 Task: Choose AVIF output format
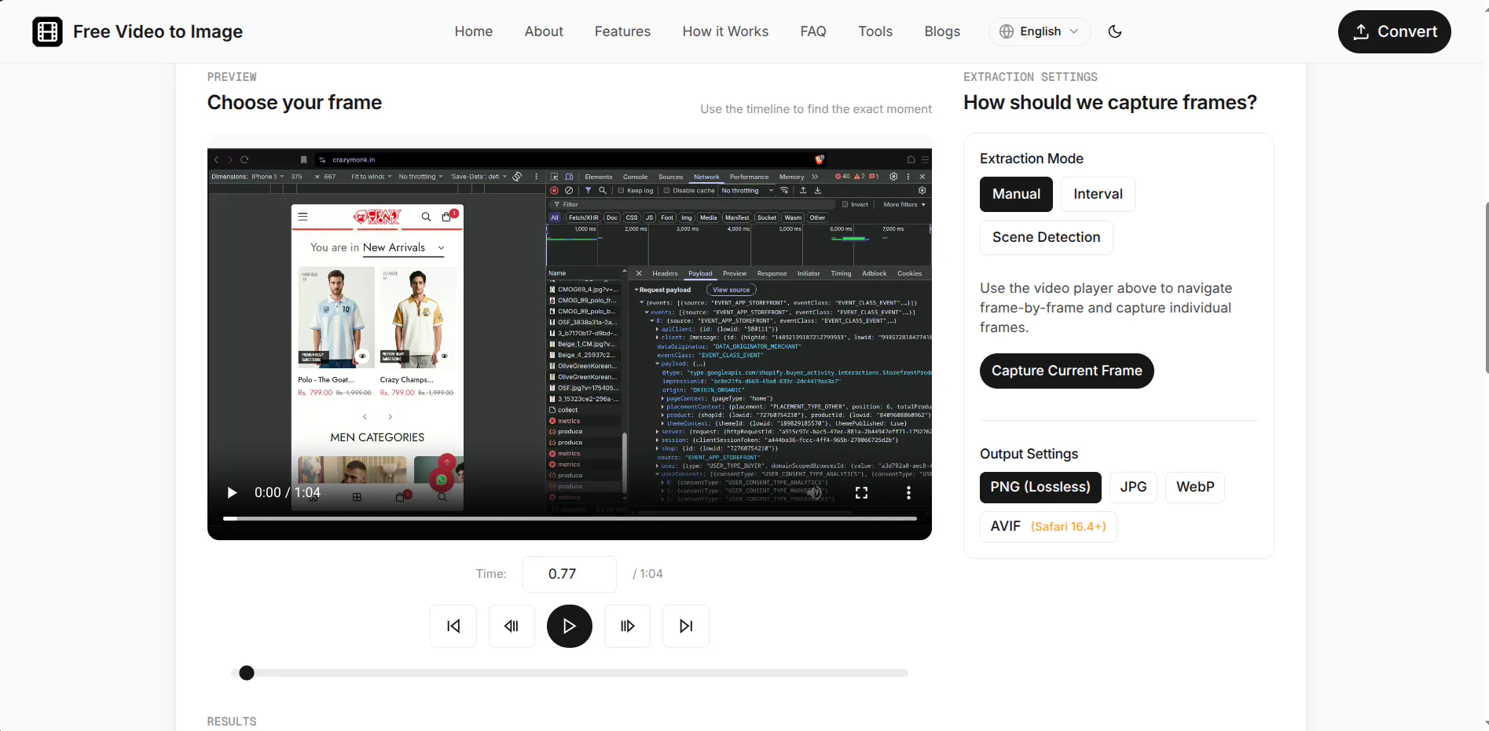(1048, 526)
